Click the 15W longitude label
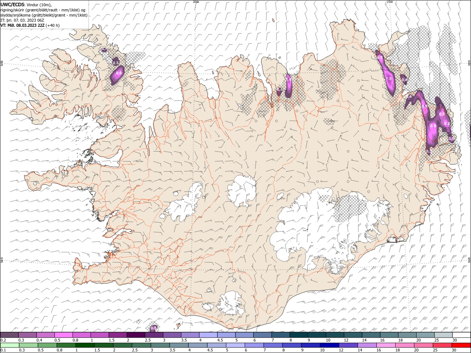Viewport: 471px width, 353px height. point(390,2)
